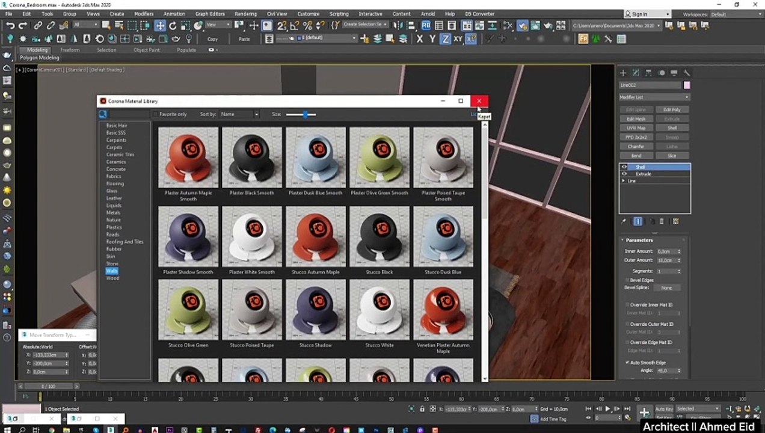Activate the Select and Move tool
765x433 pixels.
point(160,25)
